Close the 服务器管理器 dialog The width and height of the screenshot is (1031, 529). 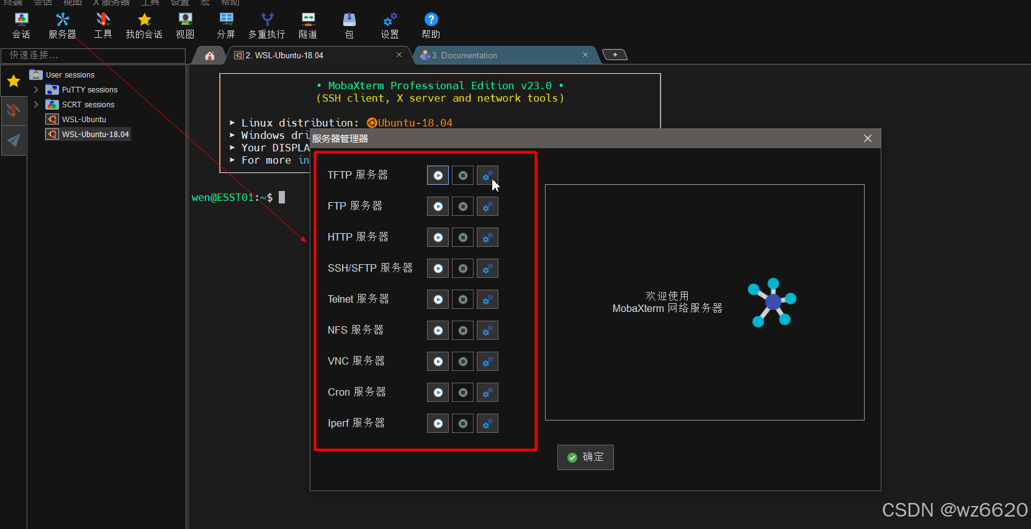coord(868,138)
